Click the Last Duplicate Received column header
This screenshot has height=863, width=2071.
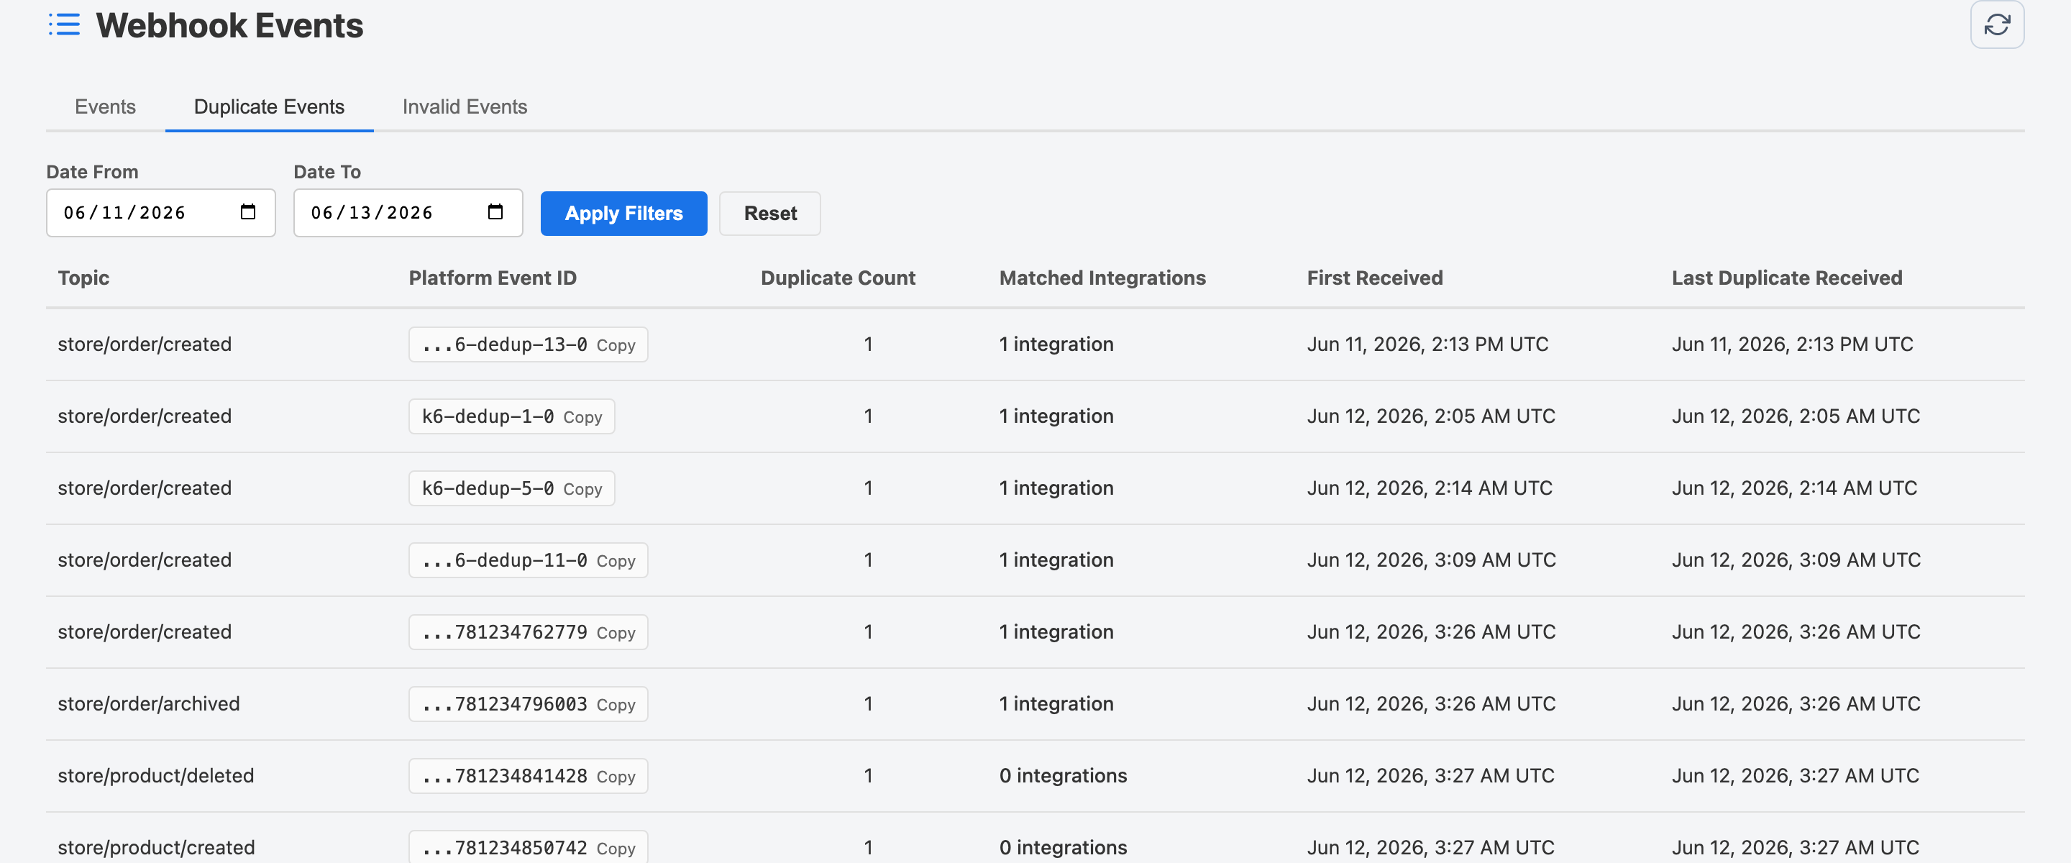tap(1786, 278)
